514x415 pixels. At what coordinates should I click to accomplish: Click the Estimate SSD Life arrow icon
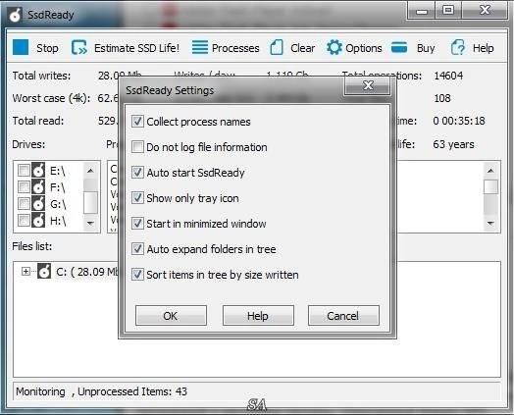79,47
